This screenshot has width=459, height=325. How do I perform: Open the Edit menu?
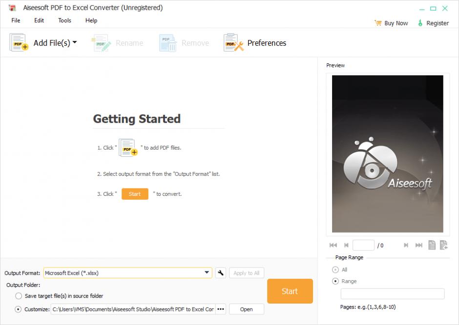tap(39, 20)
